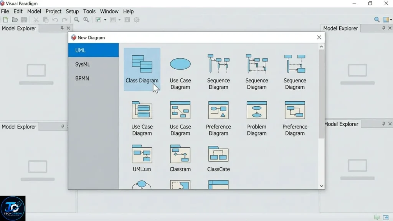Select the Classram diagram tile
The image size is (393, 221).
click(x=180, y=158)
